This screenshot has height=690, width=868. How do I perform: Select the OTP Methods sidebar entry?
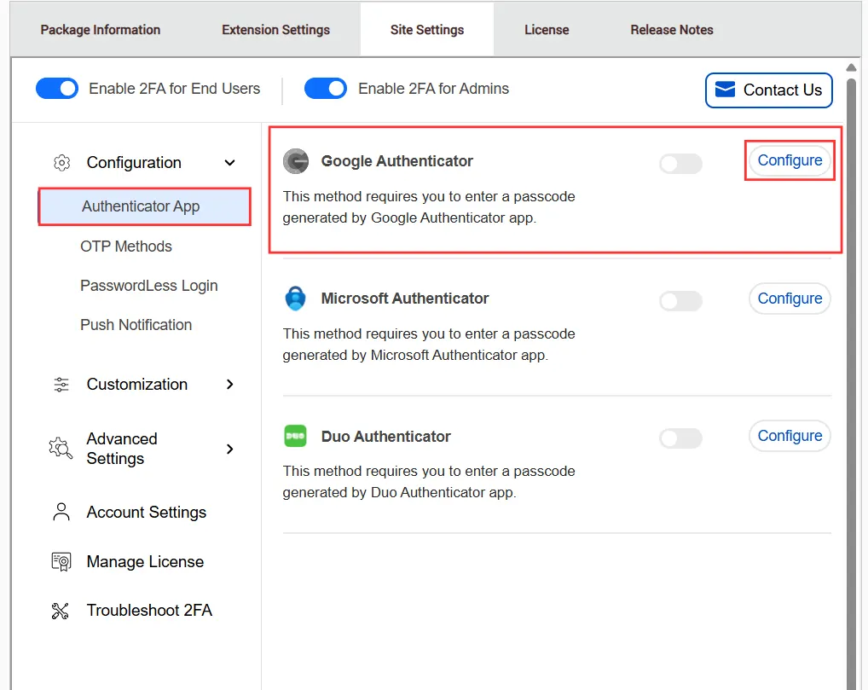(126, 246)
